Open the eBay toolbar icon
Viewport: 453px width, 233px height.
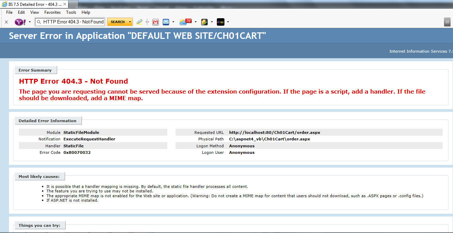221,22
